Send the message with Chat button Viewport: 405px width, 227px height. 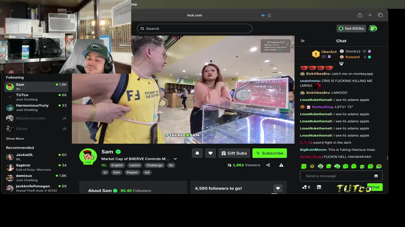[x=375, y=187]
